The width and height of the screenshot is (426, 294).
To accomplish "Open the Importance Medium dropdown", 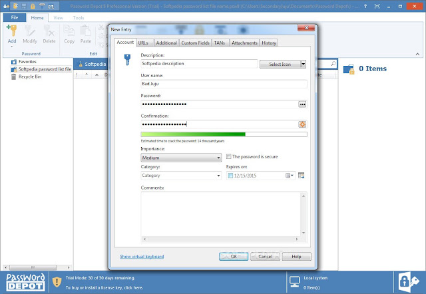I will [x=181, y=158].
